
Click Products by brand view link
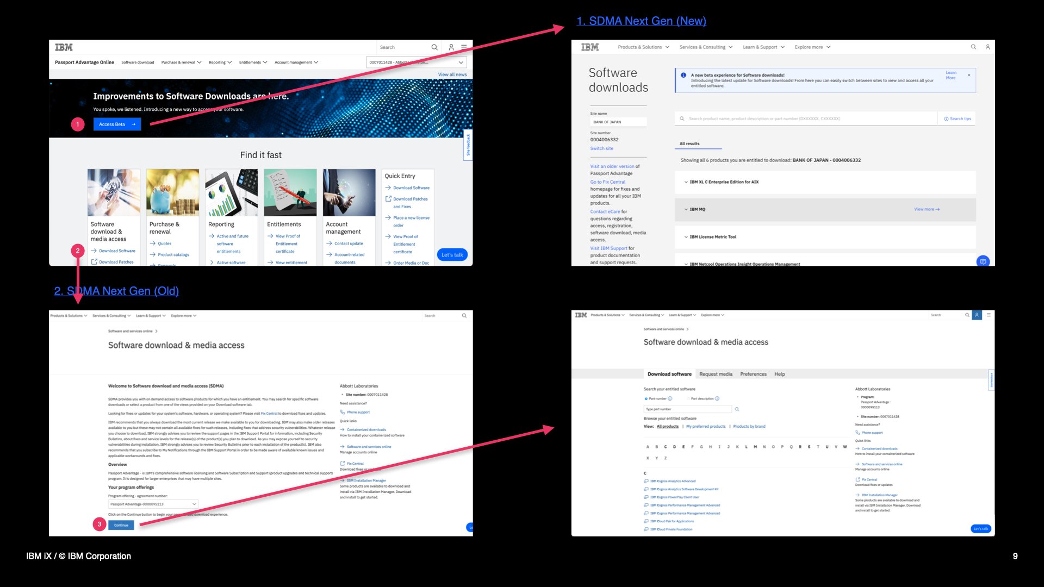pos(749,426)
